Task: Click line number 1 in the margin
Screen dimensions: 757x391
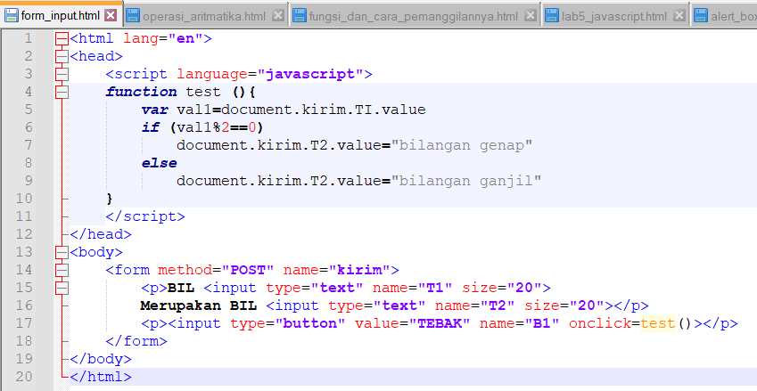Action: click(28, 38)
